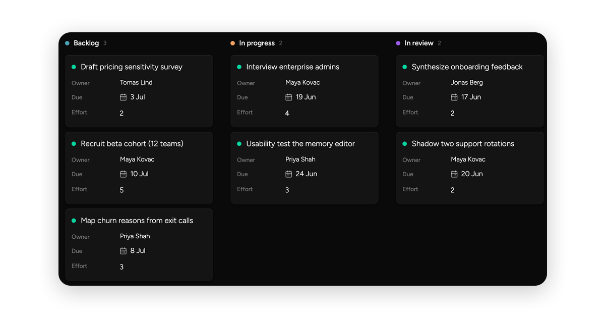Click effort value 5 on Recruit beta cohort
The width and height of the screenshot is (605, 318).
pyautogui.click(x=122, y=190)
